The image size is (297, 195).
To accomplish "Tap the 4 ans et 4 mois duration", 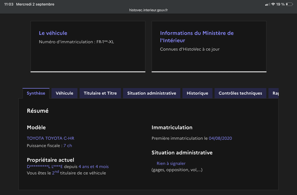I will [x=94, y=166].
